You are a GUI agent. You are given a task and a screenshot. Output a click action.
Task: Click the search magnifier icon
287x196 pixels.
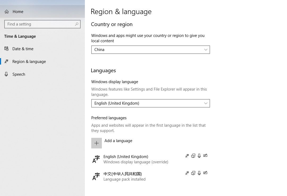point(77,24)
